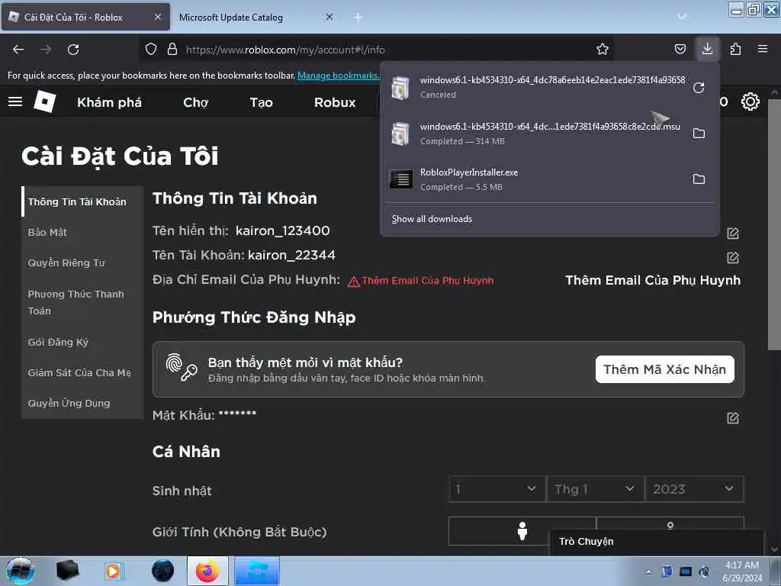The image size is (781, 586).
Task: Open the Robux menu item
Action: (335, 102)
